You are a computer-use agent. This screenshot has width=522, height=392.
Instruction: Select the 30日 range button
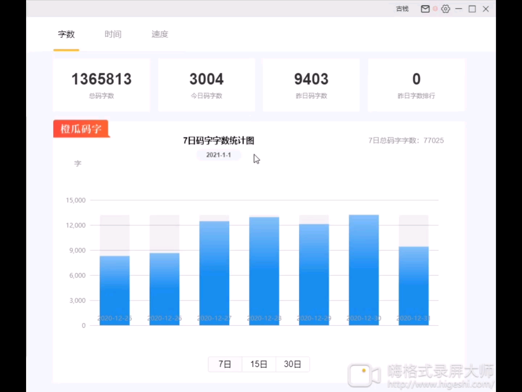coord(293,364)
